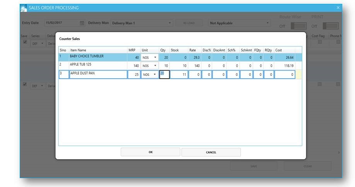Click the CLEAR button in the background window
Viewport: 355px width, 187px height.
click(x=308, y=166)
